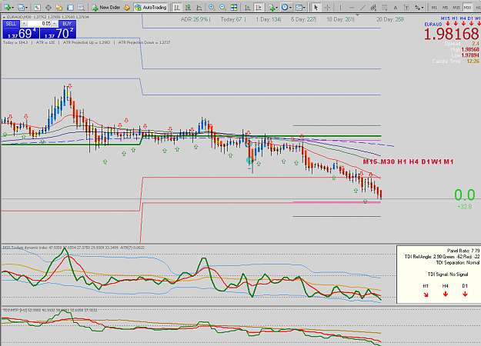The image size is (481, 346).
Task: Click the 'ADR: 25.9%' label
Action: [195, 19]
